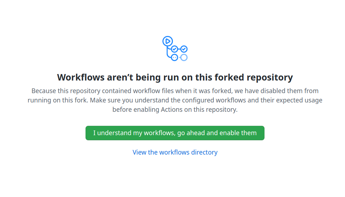The height and width of the screenshot is (197, 345).
Task: Click the curved branch line below the play circle
Action: 168,53
